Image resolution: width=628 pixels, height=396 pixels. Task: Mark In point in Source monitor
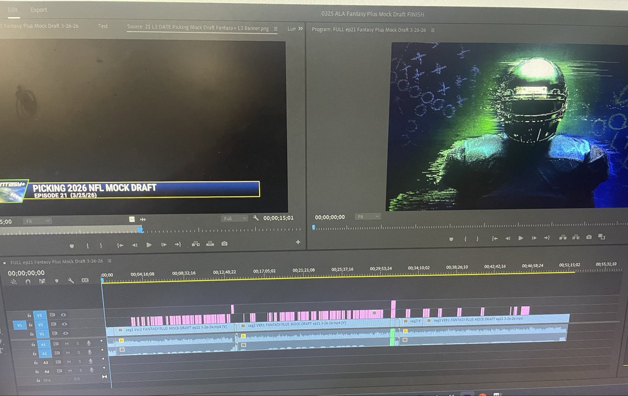(x=87, y=246)
